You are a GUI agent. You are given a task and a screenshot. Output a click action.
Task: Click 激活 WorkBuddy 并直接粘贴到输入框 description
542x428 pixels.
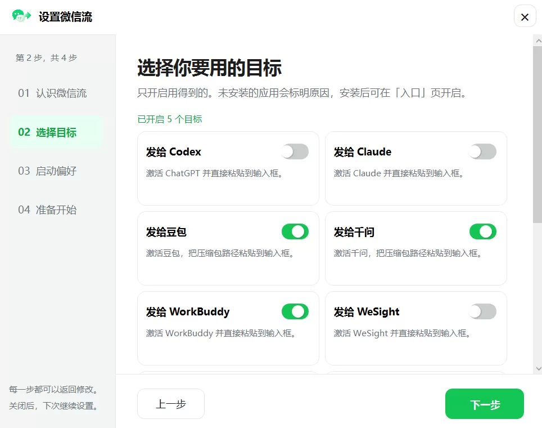point(220,333)
